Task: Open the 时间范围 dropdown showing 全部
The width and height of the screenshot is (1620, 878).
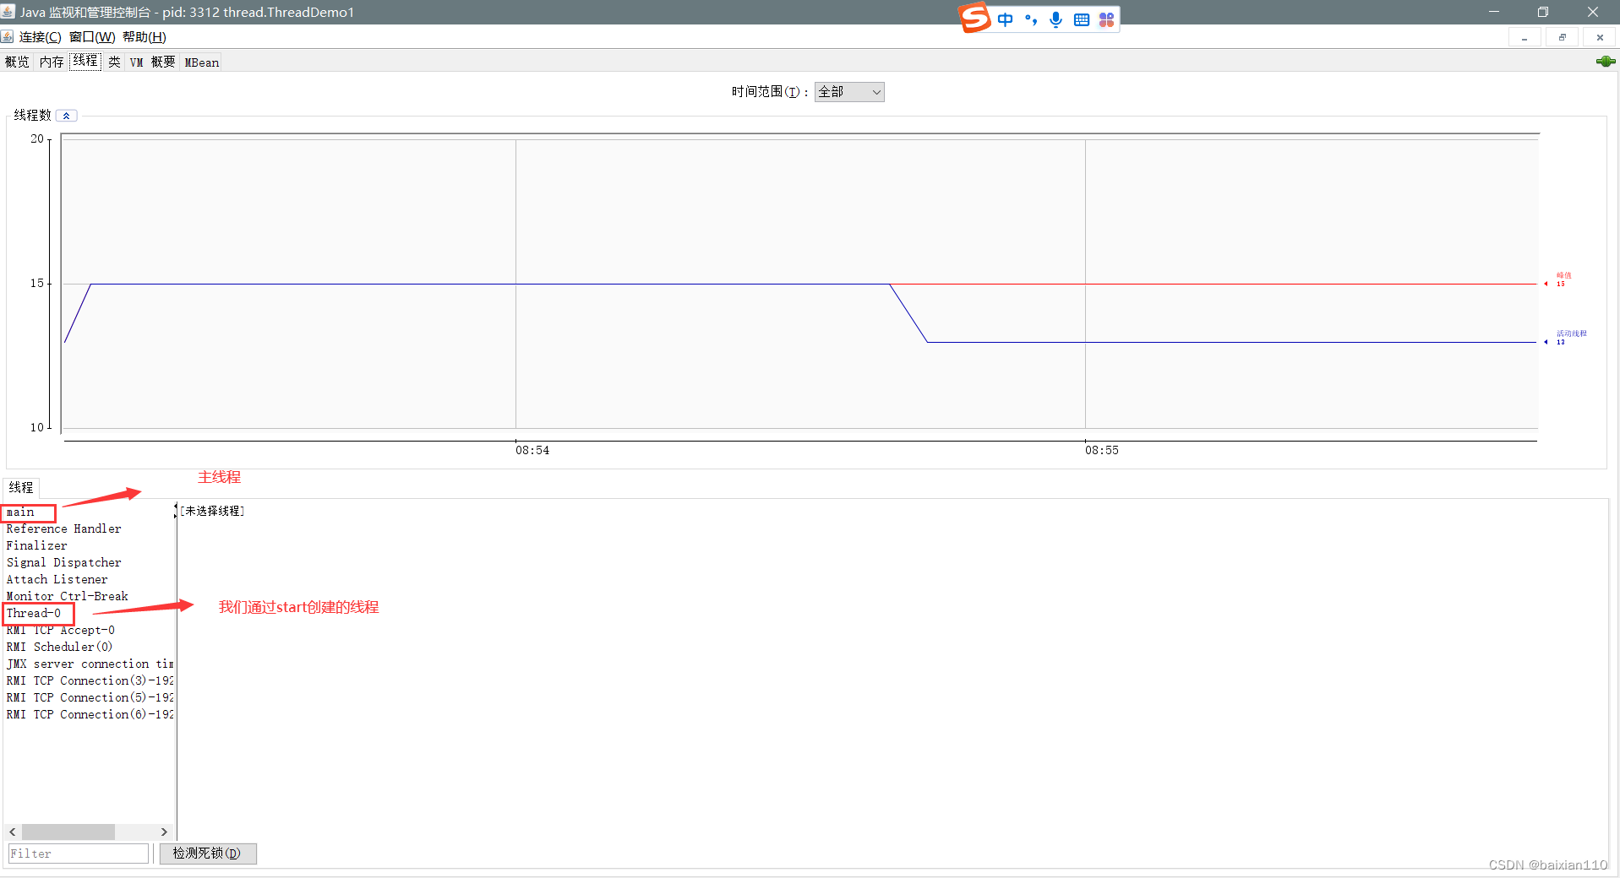Action: (x=849, y=92)
